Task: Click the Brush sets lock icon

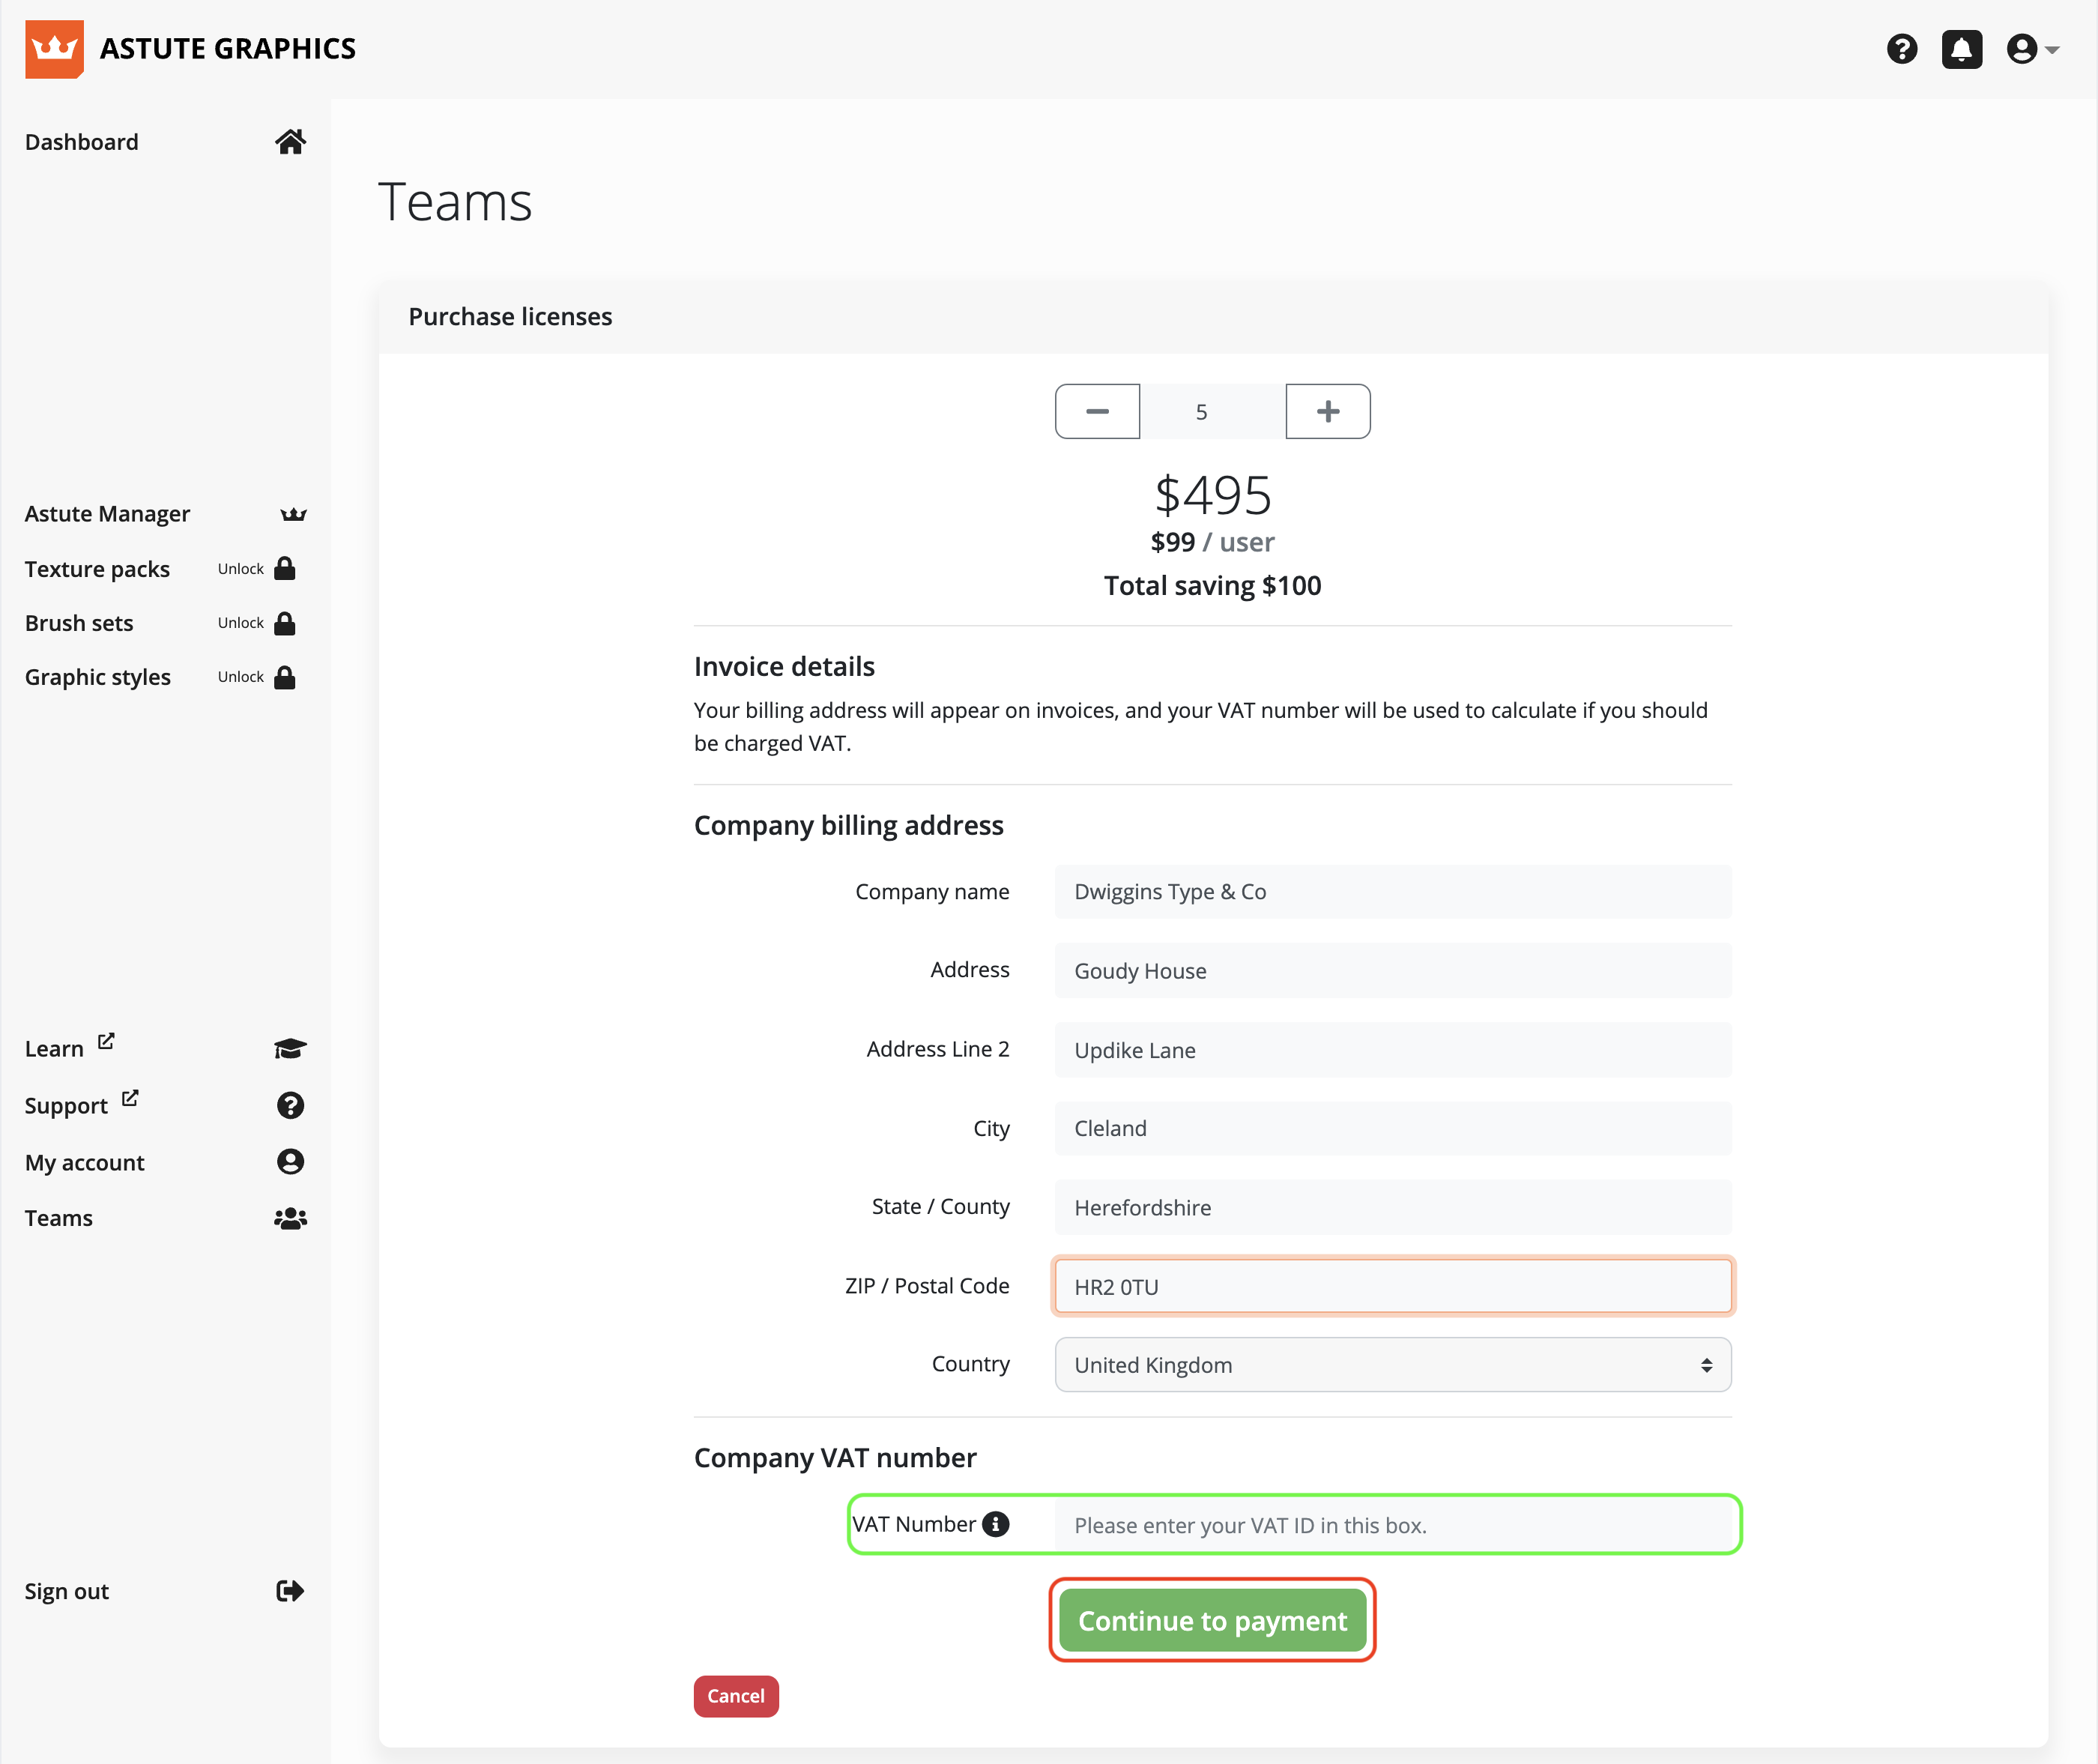Action: click(285, 623)
